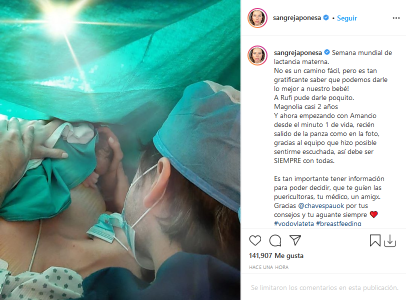The height and width of the screenshot is (300, 406).
Task: Open the @chavespauok mention
Action: pyautogui.click(x=321, y=206)
